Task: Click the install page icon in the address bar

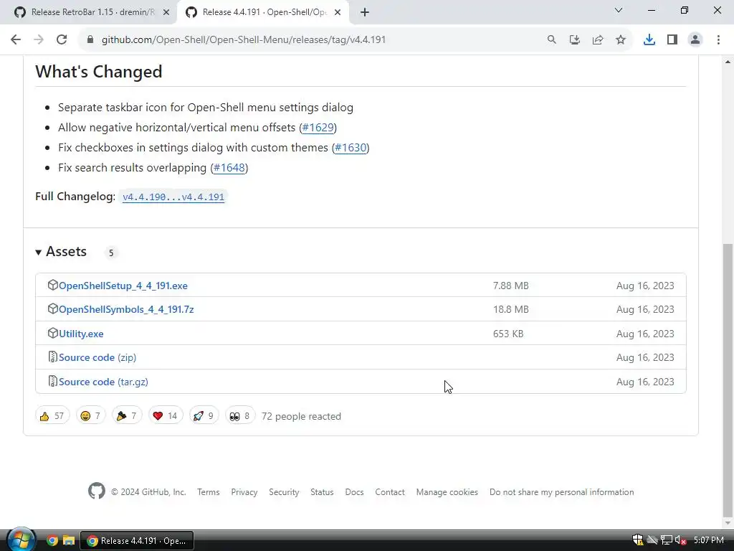Action: 575,40
